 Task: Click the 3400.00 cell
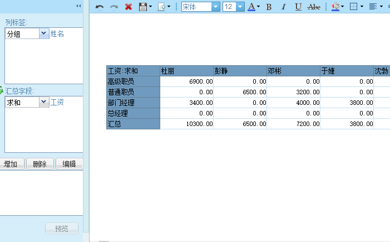click(x=186, y=103)
